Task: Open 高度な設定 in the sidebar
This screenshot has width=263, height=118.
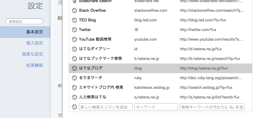Action: point(33,54)
